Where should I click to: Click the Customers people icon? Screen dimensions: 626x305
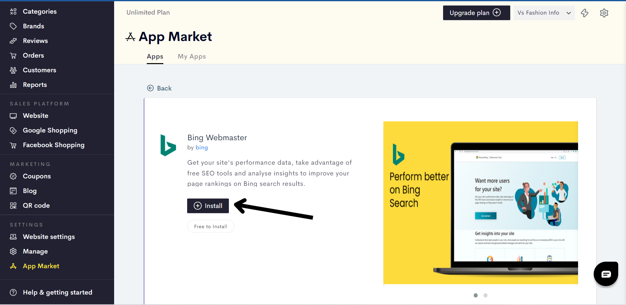13,70
